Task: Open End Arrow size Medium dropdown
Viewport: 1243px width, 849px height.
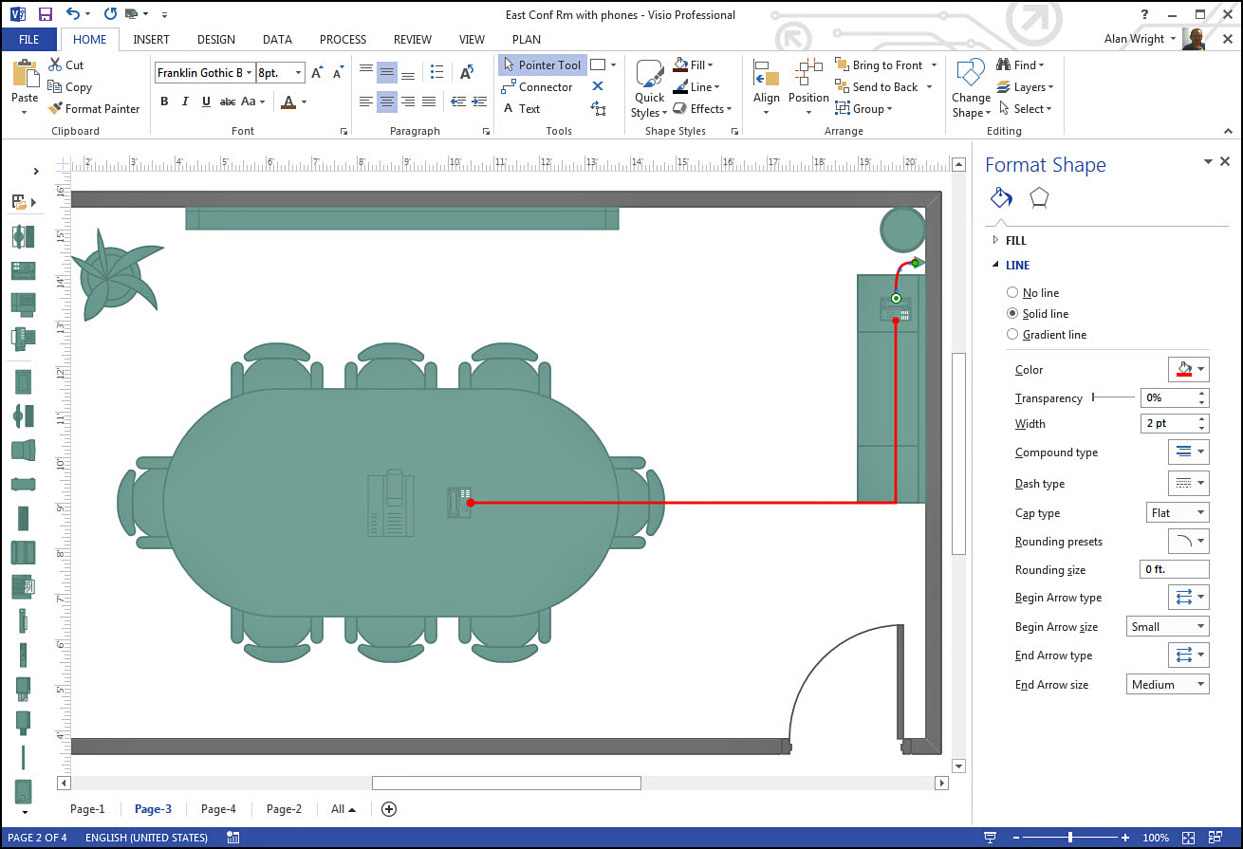Action: (x=1167, y=685)
